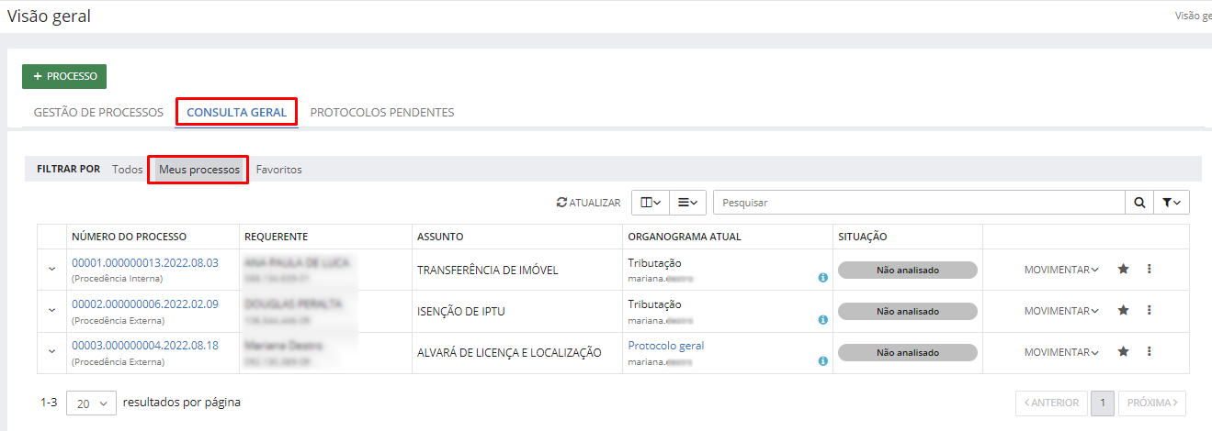The image size is (1212, 431).
Task: Expand row of process 00001.000000013.2022.08.03
Action: 51,270
